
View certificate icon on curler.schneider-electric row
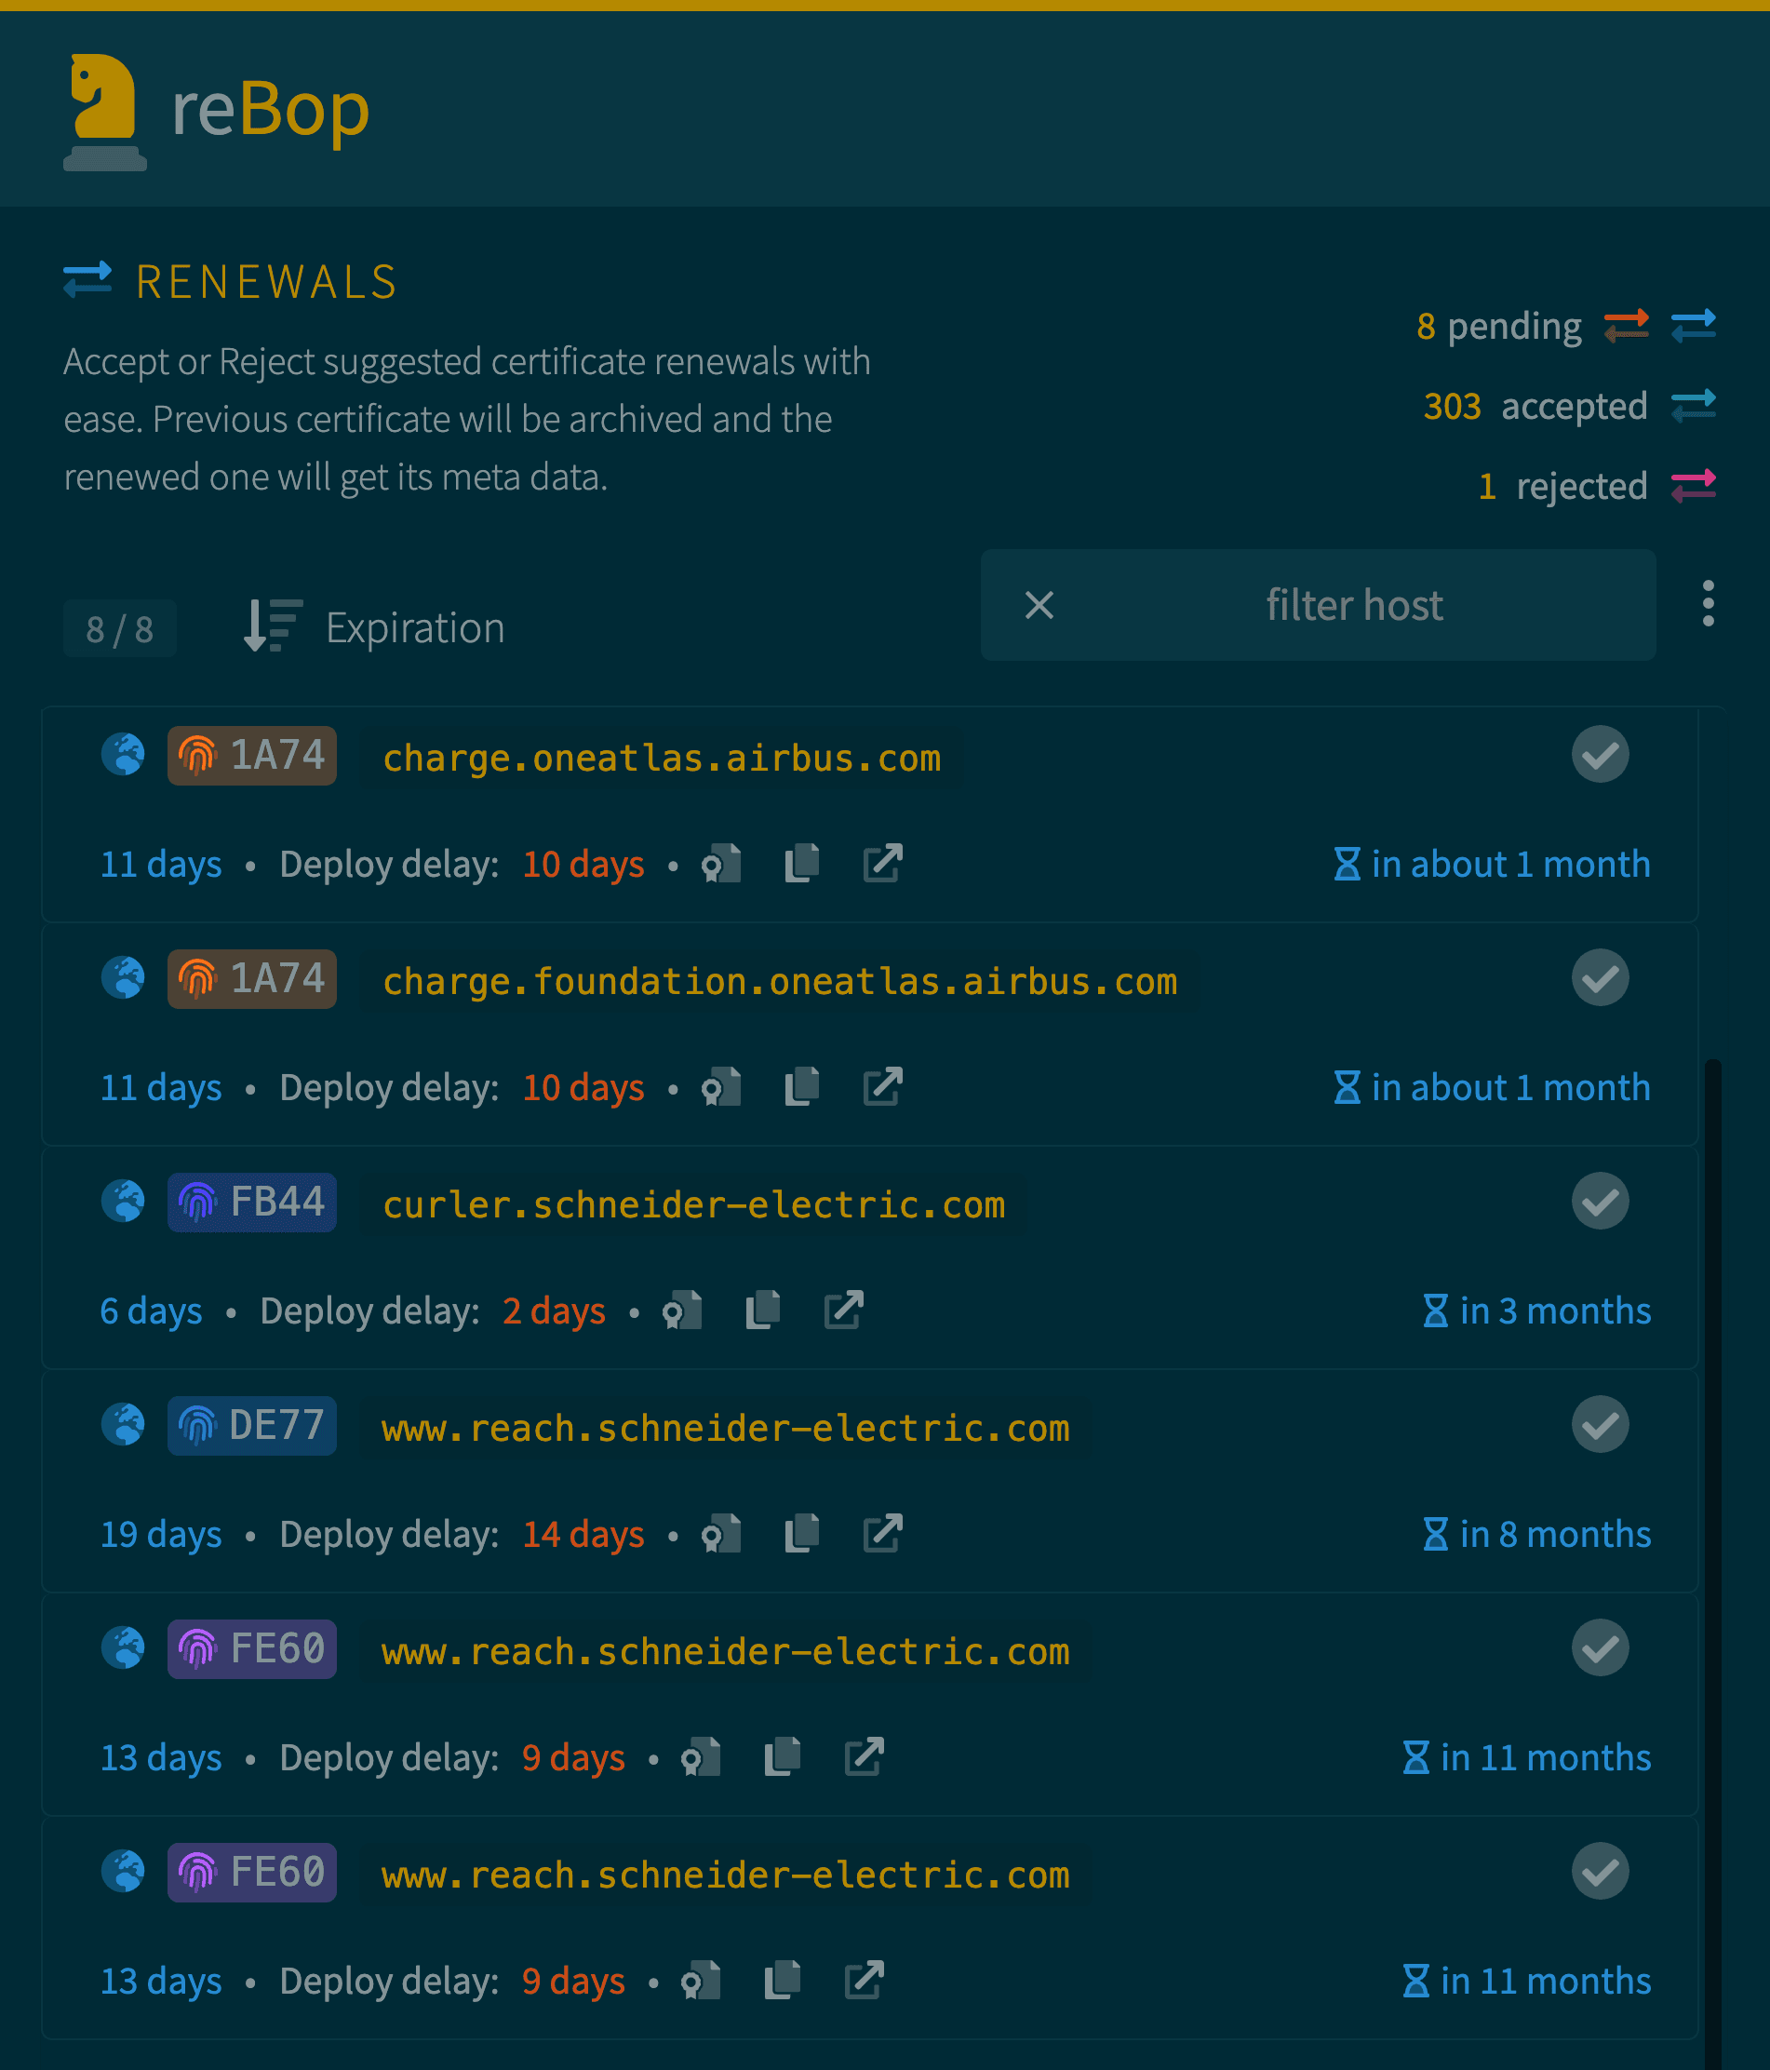click(682, 1311)
